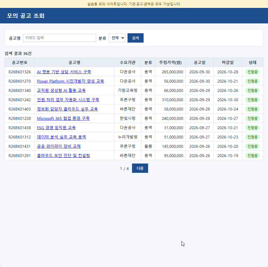This screenshot has width=268, height=267.
Task: Click the price 265,000,000
Action: [x=172, y=72]
